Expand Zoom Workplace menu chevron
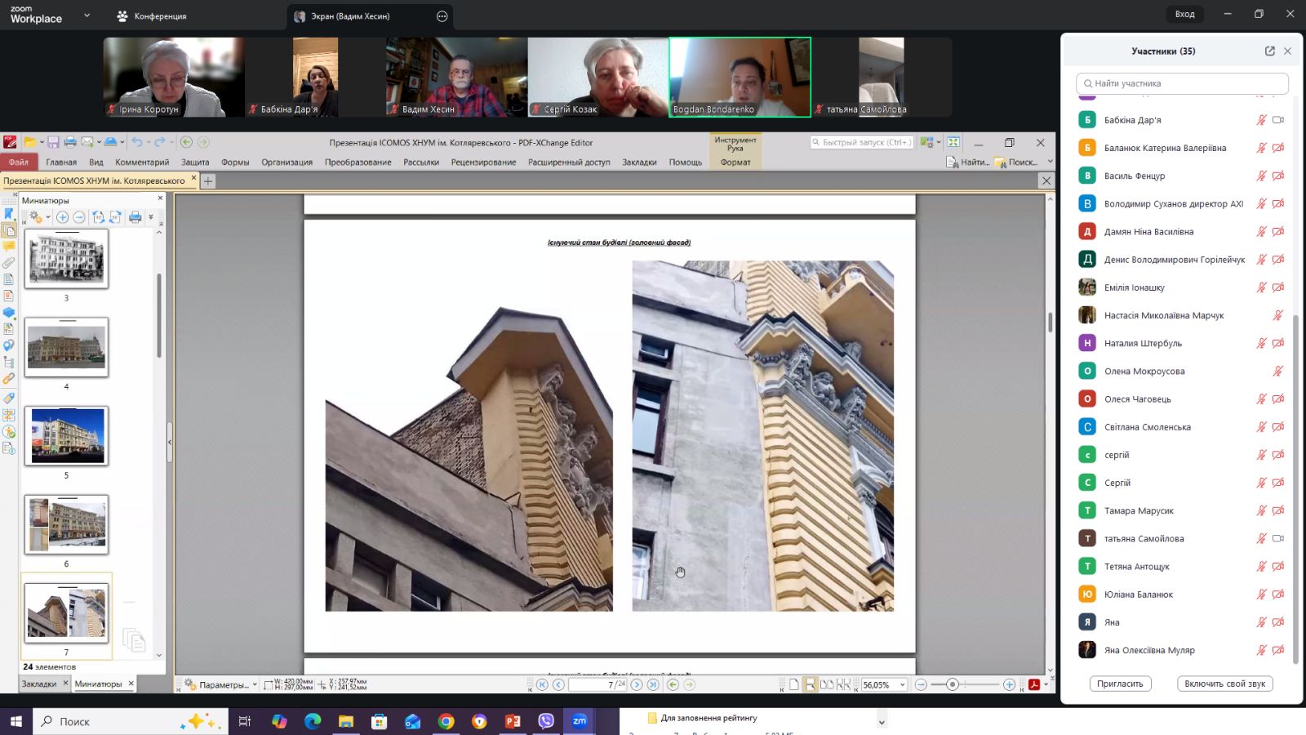Screen dimensions: 1306x735 87,16
